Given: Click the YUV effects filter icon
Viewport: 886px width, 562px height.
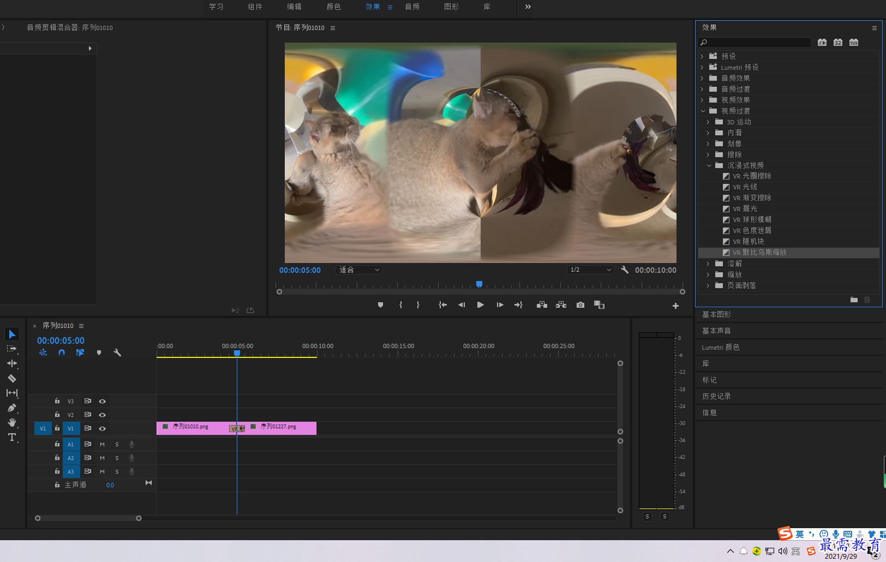Looking at the screenshot, I should pyautogui.click(x=854, y=43).
